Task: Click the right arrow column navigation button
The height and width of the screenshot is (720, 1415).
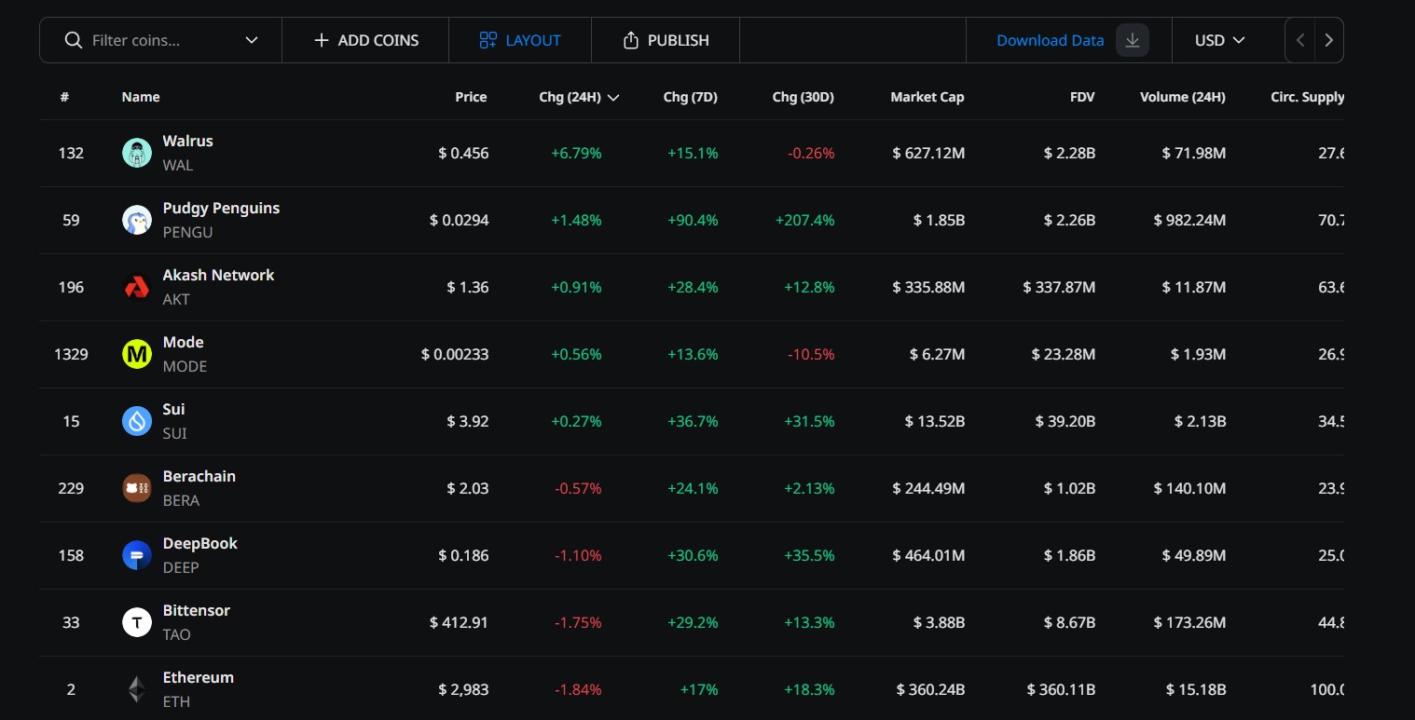Action: [x=1329, y=40]
